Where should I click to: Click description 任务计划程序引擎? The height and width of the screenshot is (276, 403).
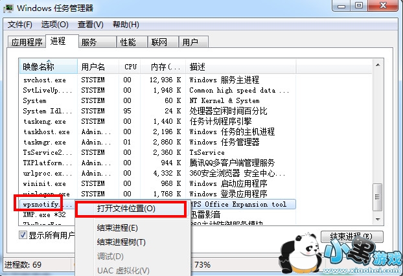click(220, 121)
